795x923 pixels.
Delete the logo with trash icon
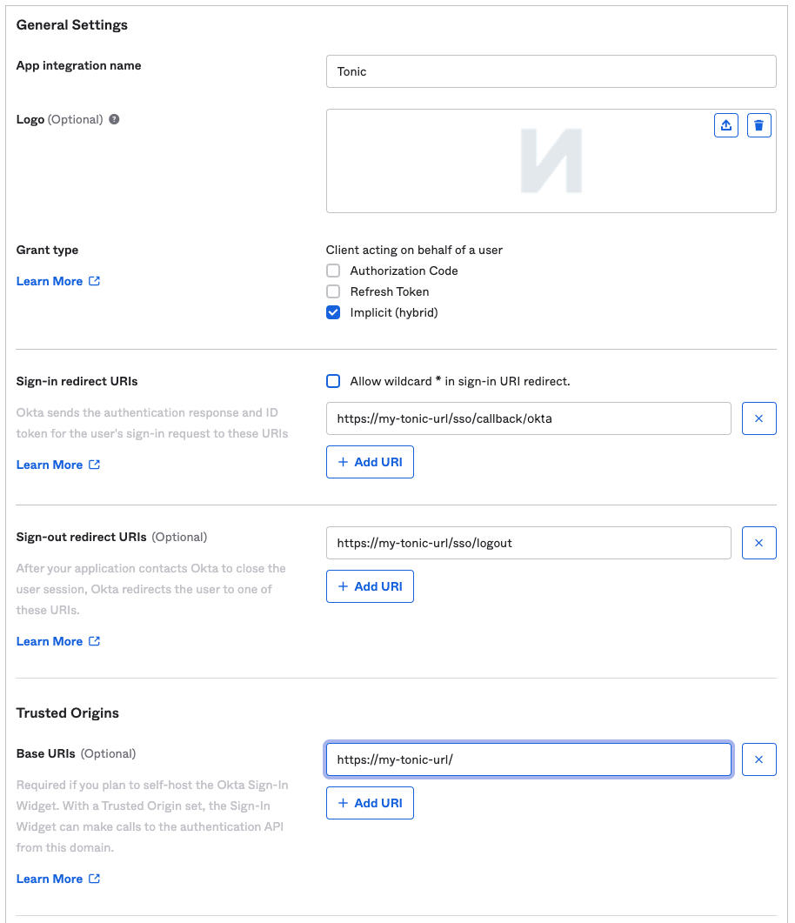758,125
